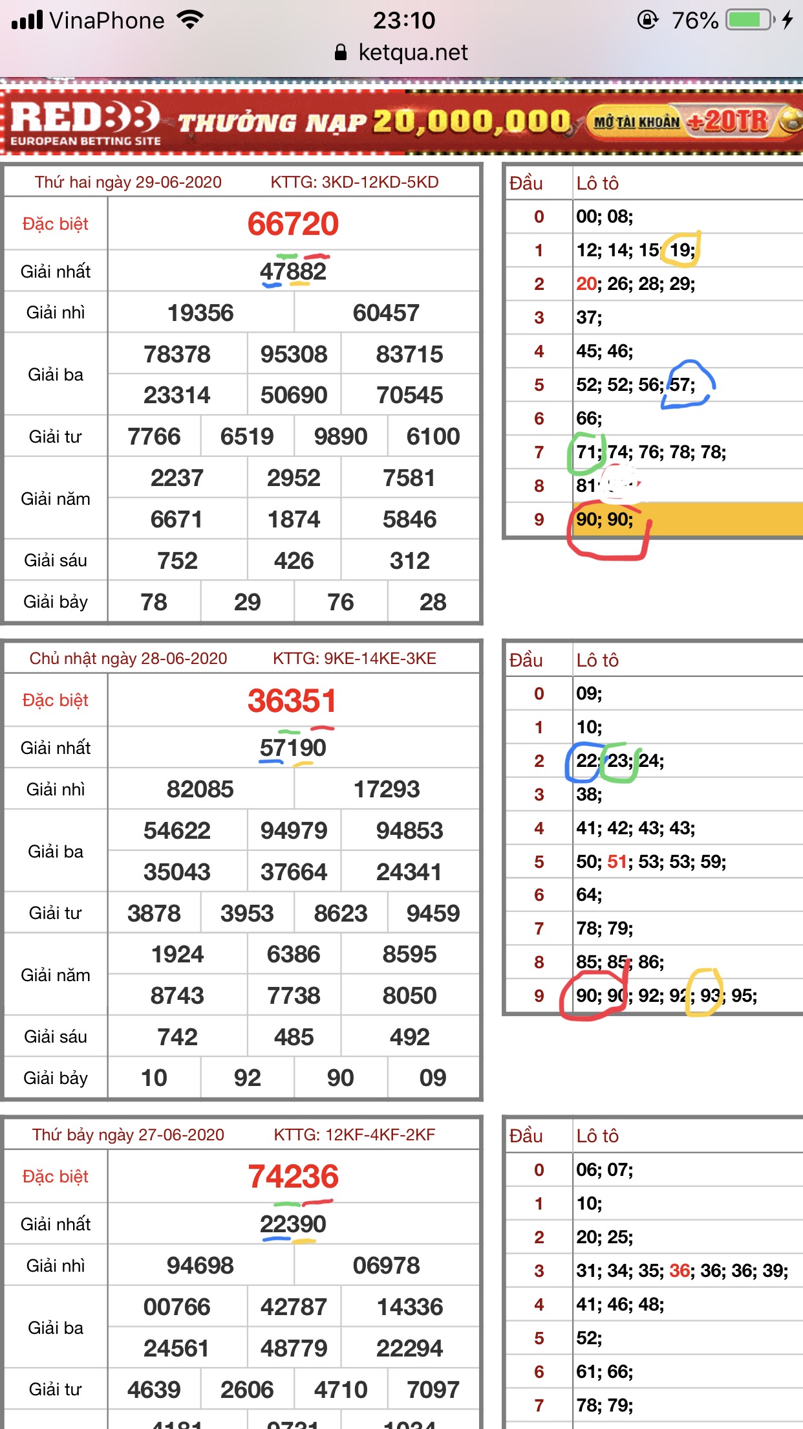Click the RED88 logo in the banner
This screenshot has height=1429, width=803.
tap(85, 121)
